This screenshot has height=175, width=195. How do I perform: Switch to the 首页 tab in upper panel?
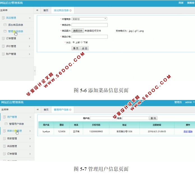click(45, 10)
